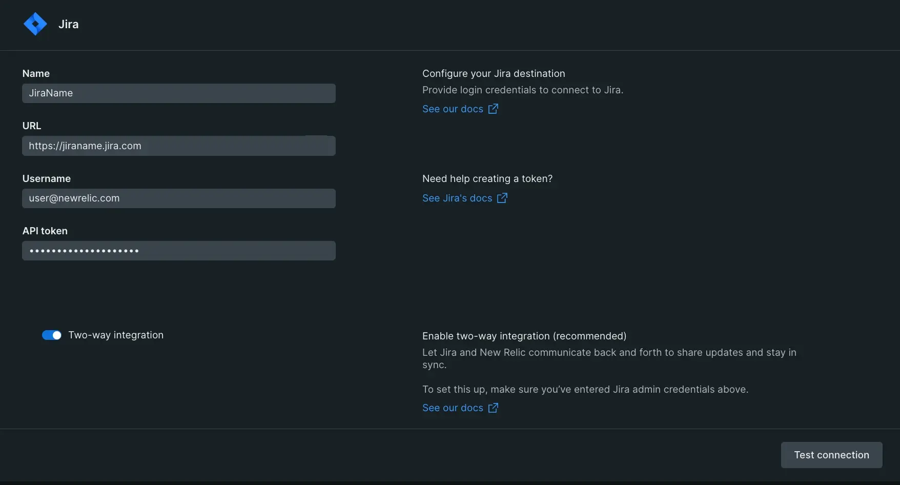900x485 pixels.
Task: Click the Username field label
Action: coord(47,178)
